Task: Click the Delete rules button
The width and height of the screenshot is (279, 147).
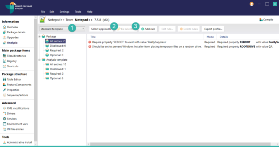Action: 189,29
